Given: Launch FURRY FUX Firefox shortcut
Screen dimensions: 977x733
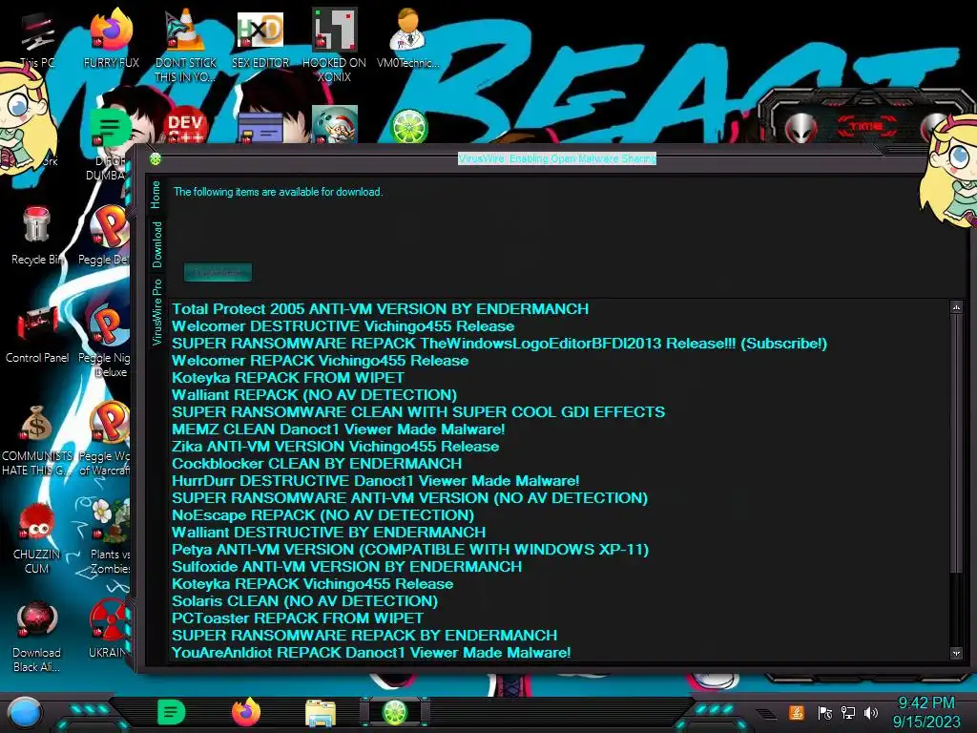Looking at the screenshot, I should [111, 38].
